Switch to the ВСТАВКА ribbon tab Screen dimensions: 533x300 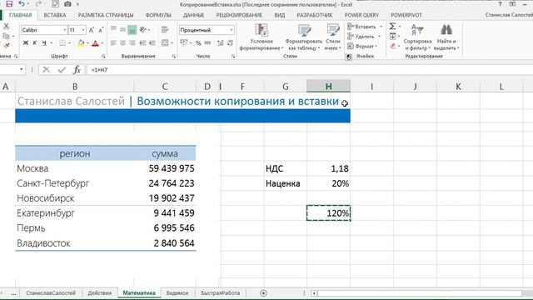(55, 15)
